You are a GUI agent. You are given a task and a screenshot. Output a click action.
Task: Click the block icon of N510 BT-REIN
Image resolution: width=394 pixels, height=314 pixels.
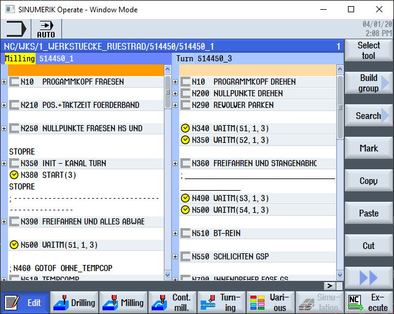point(185,233)
